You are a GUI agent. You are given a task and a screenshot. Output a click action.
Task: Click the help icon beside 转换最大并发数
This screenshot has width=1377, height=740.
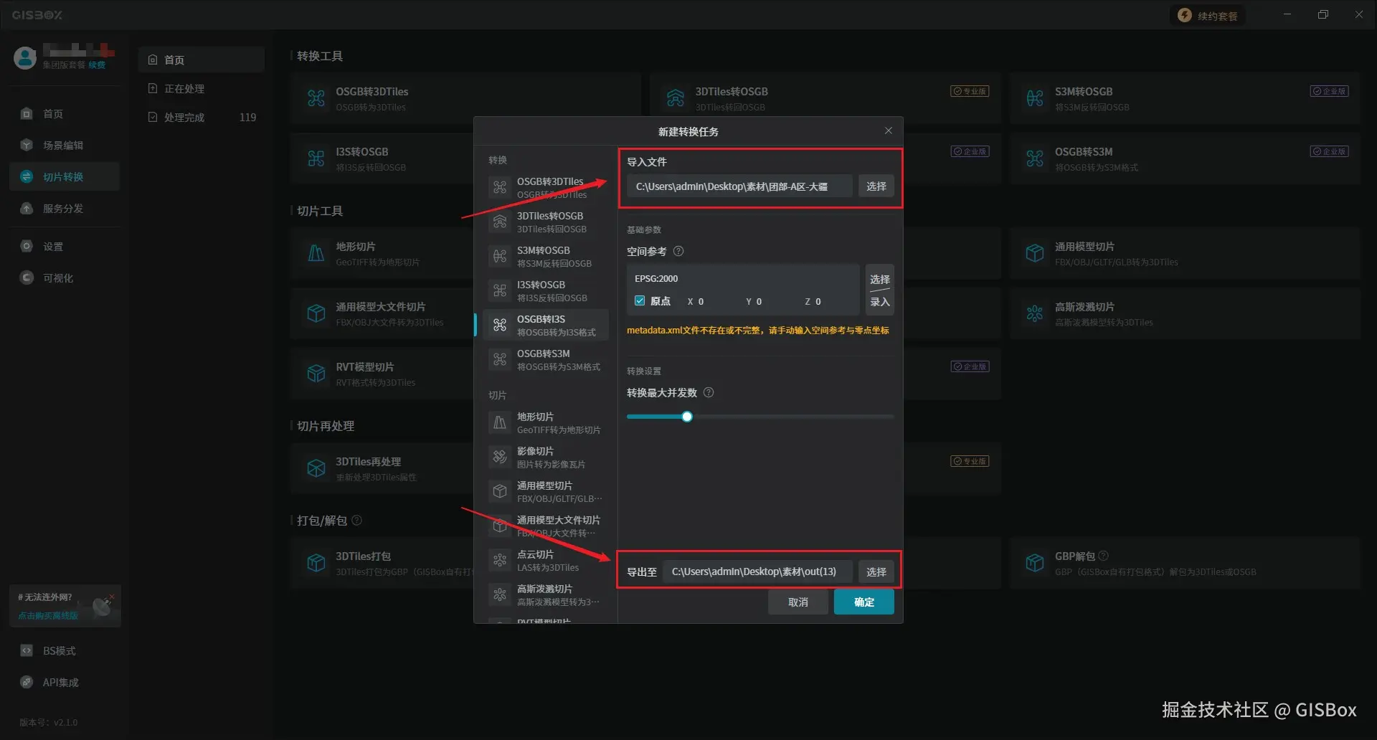tap(709, 392)
